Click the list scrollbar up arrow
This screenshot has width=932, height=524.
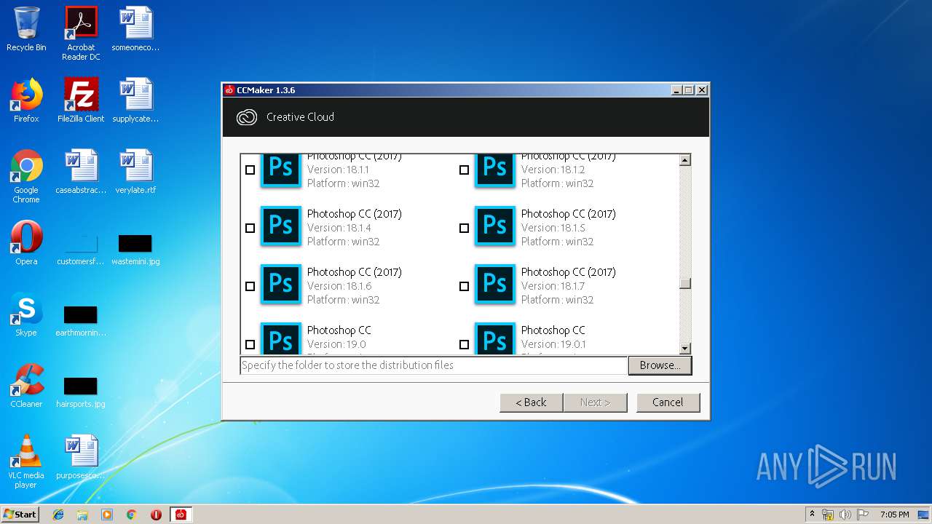coord(684,160)
